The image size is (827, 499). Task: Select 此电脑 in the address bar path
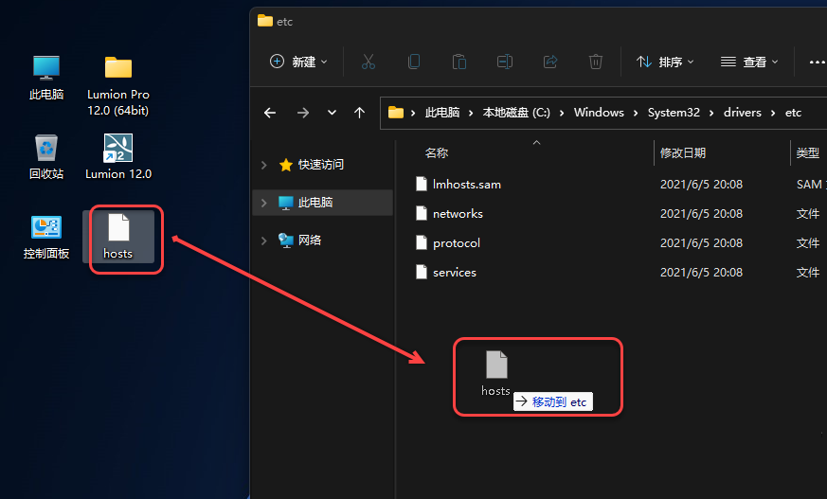point(442,113)
